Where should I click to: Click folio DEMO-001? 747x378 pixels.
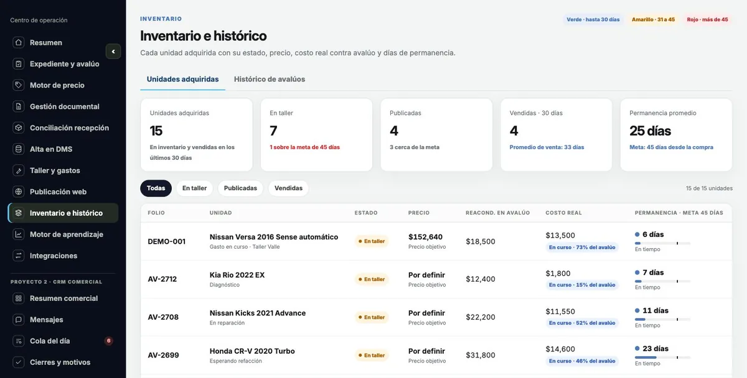(167, 242)
